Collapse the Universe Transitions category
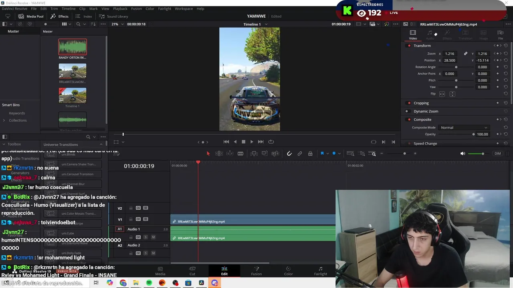 101,144
